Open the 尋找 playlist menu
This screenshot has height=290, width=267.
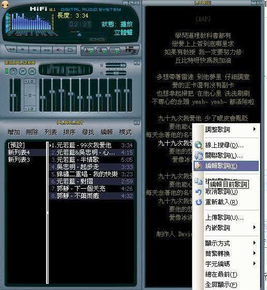tap(88, 132)
